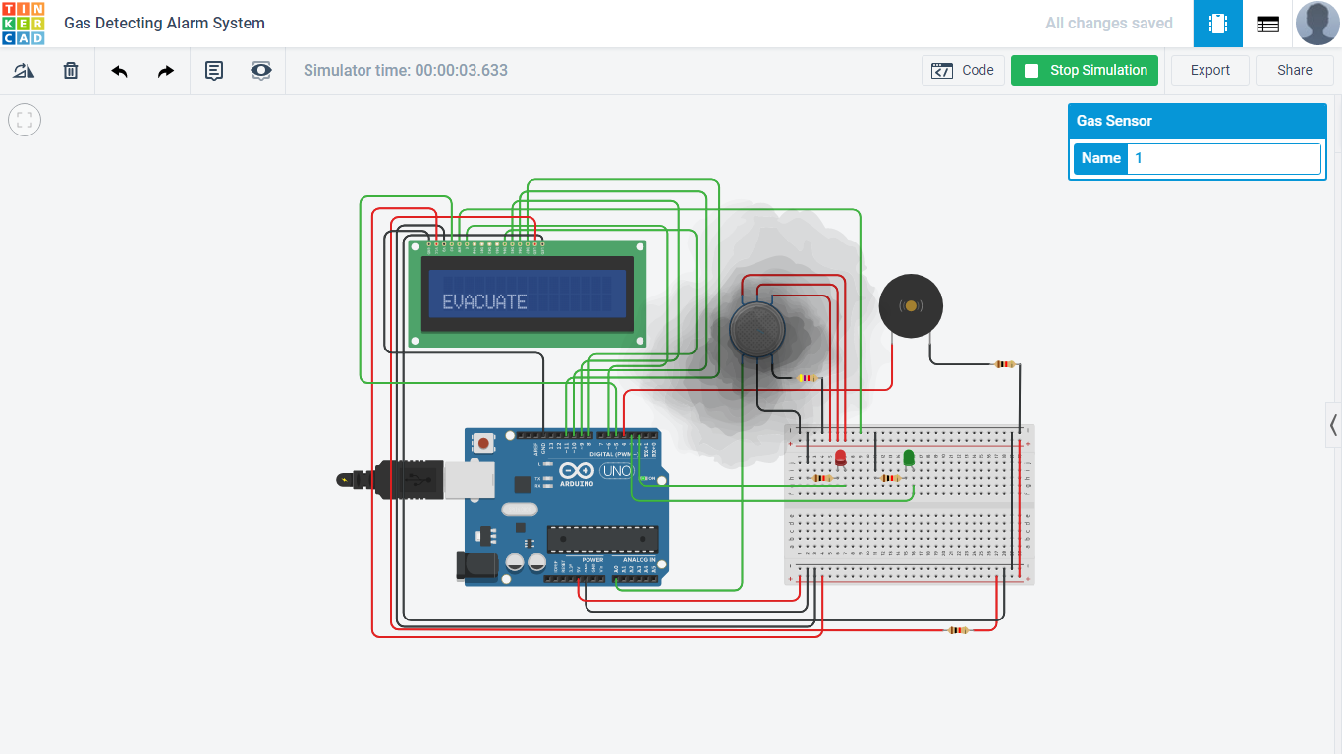This screenshot has height=754, width=1342.
Task: Click the Delete component icon
Action: click(70, 70)
